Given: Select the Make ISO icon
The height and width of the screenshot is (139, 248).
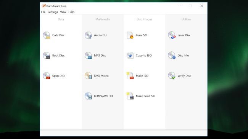Looking at the screenshot, I should [x=130, y=76].
